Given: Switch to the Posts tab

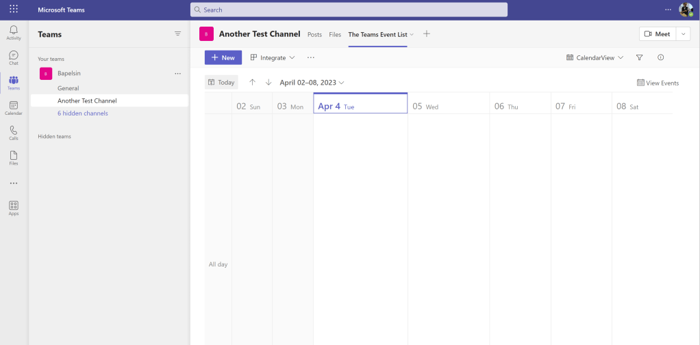Looking at the screenshot, I should (x=314, y=34).
